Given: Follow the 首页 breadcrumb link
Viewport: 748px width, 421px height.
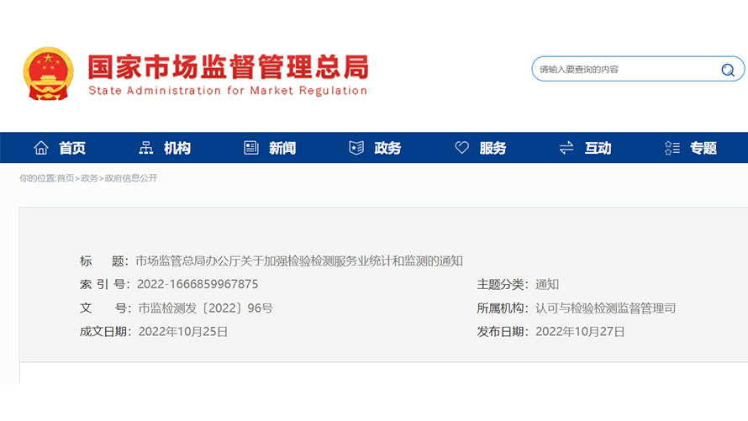Looking at the screenshot, I should (66, 178).
